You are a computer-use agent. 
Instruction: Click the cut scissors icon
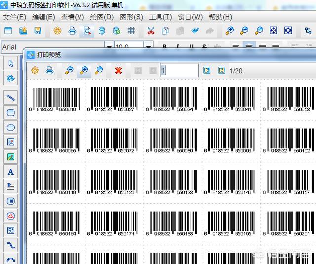(x=151, y=31)
